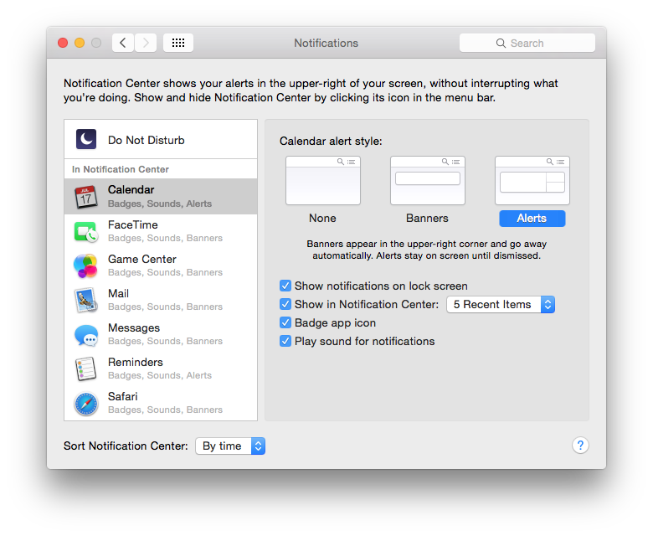653x536 pixels.
Task: Click the red close window button
Action: click(63, 43)
